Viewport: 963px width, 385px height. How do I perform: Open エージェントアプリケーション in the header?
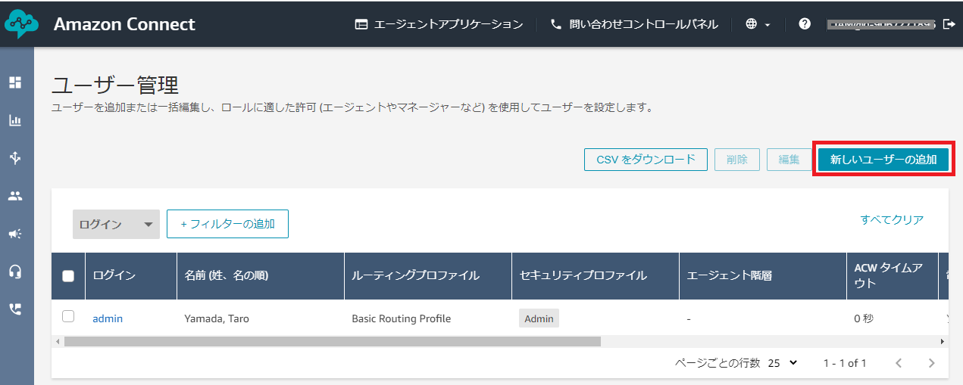[439, 24]
